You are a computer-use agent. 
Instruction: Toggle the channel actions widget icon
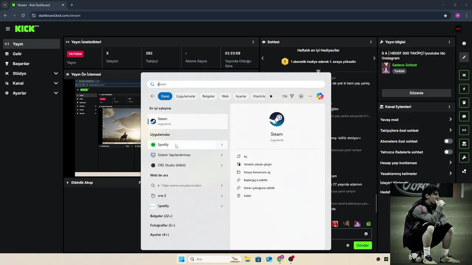coord(464,144)
